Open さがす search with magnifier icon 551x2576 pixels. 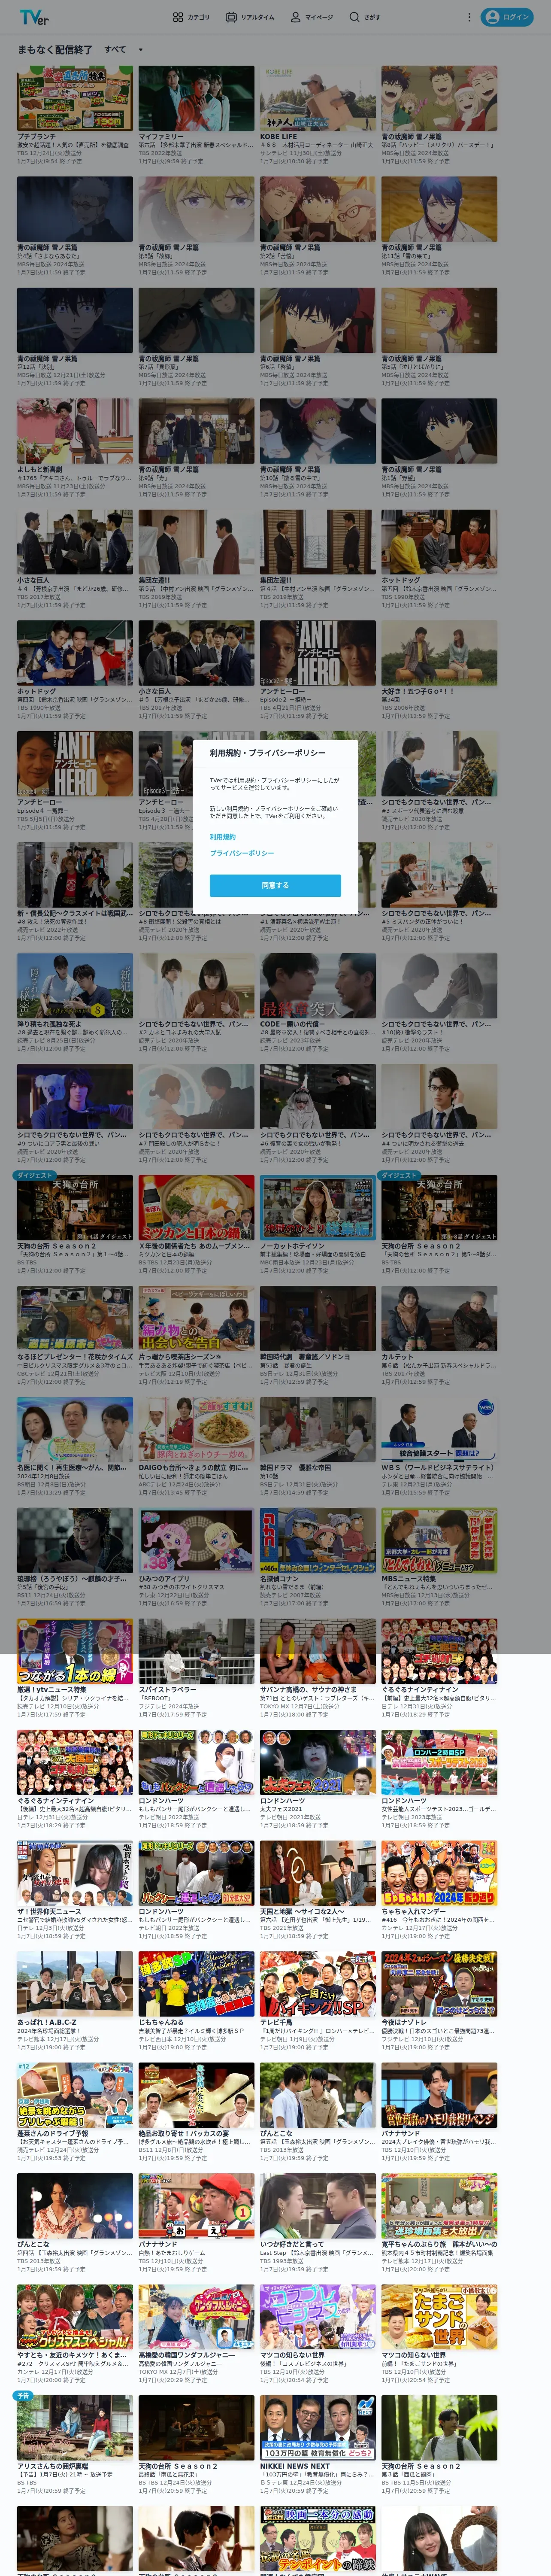(x=365, y=17)
